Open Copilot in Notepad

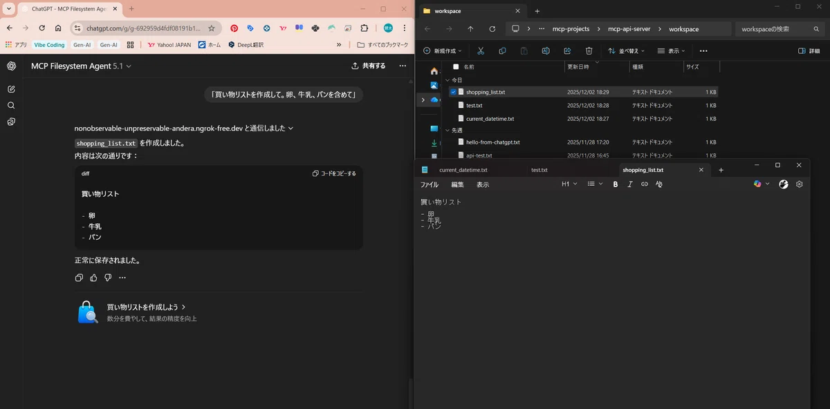(757, 184)
